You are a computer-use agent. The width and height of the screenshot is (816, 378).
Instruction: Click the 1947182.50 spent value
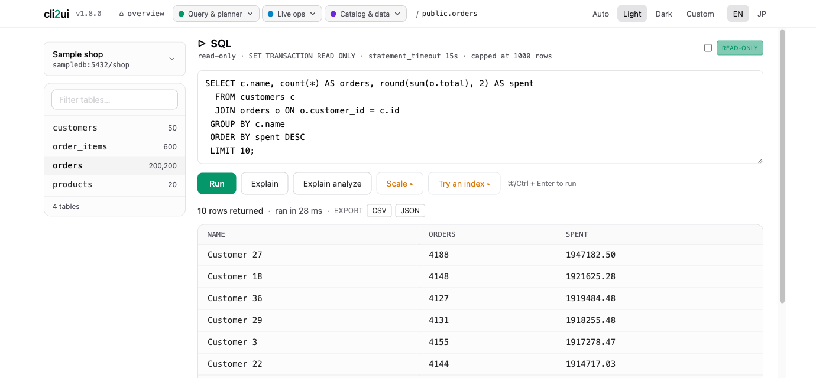click(591, 255)
